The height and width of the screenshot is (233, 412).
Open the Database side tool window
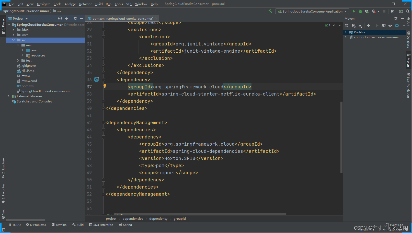pyautogui.click(x=408, y=40)
